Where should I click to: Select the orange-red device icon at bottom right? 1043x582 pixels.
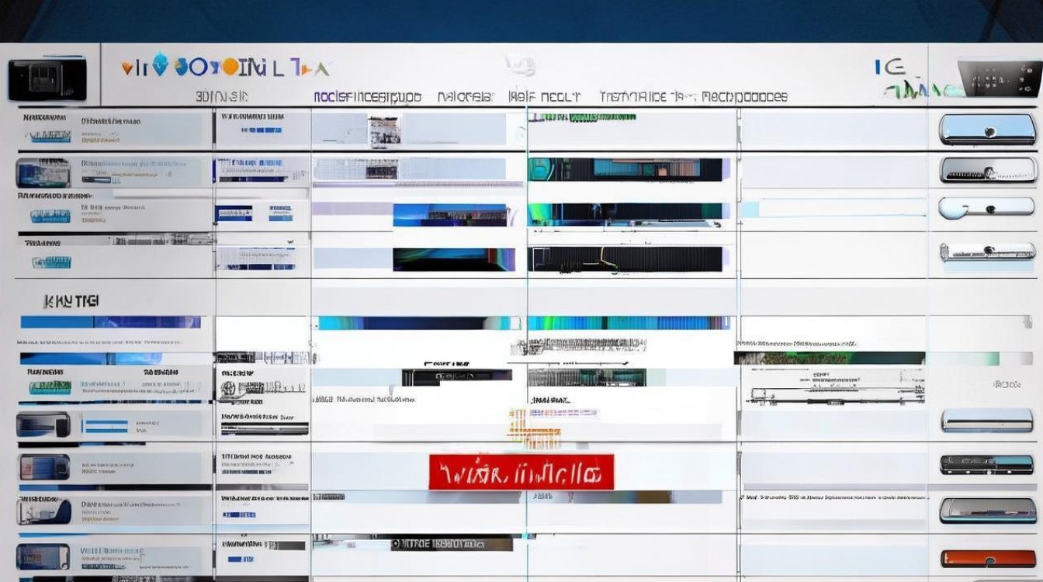(987, 558)
